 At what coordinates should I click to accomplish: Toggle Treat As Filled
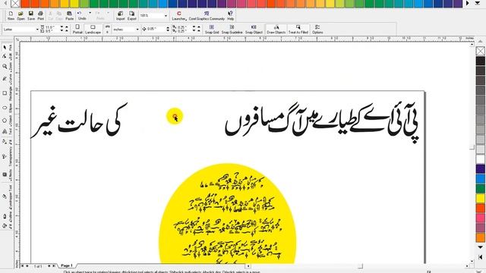point(298,30)
